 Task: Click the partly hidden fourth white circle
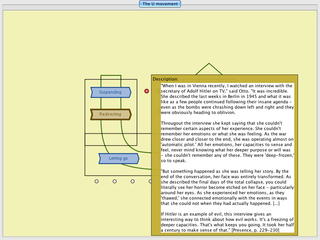(150, 181)
